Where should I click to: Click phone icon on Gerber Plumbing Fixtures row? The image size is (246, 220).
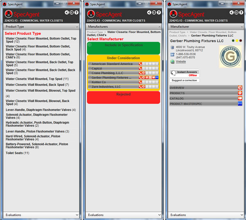[140, 78]
